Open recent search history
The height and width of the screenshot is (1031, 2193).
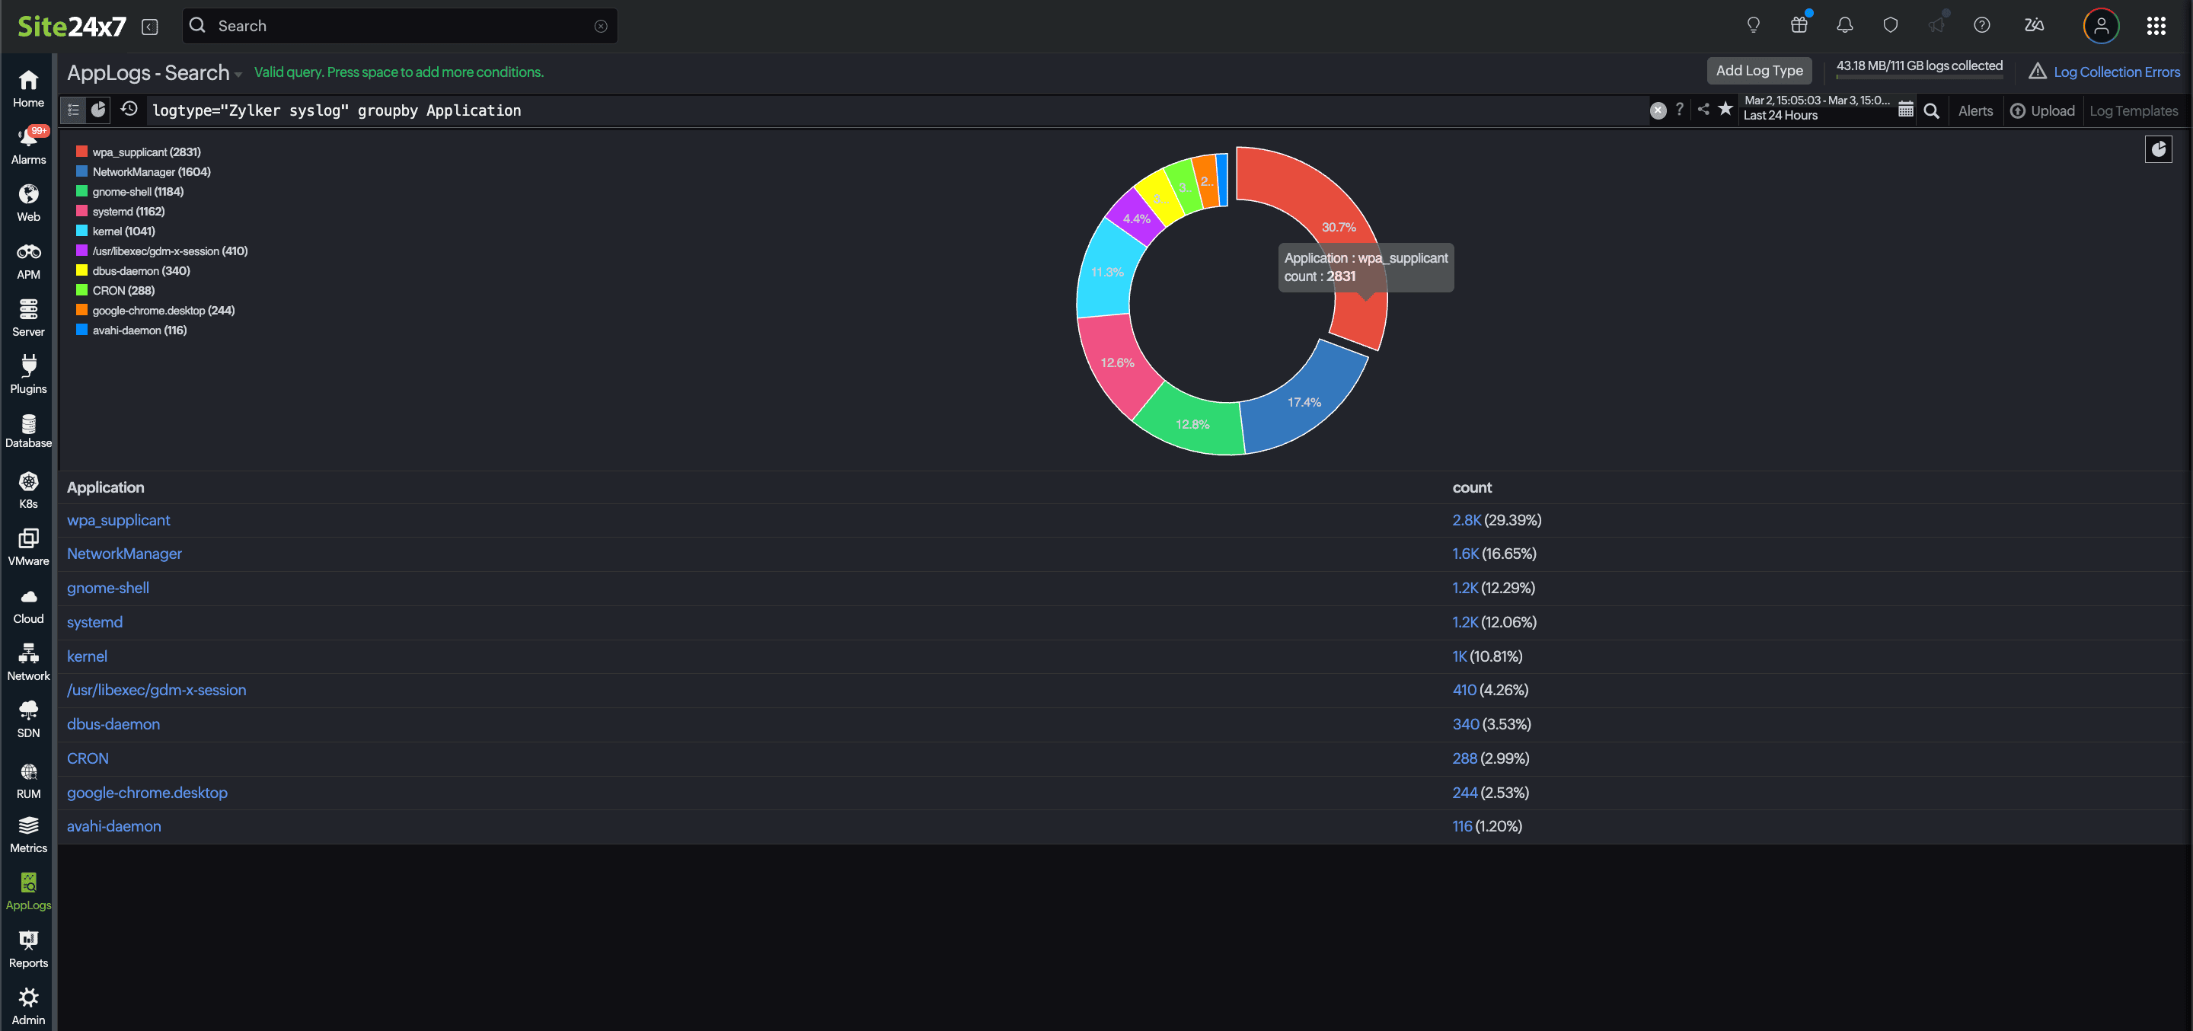pos(129,110)
